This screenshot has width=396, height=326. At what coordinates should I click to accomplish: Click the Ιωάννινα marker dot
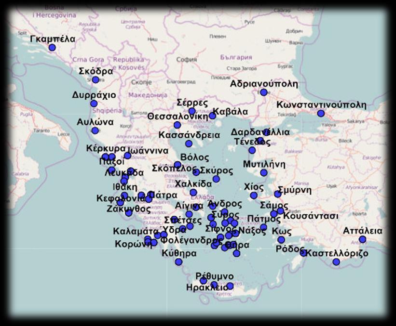click(x=127, y=156)
